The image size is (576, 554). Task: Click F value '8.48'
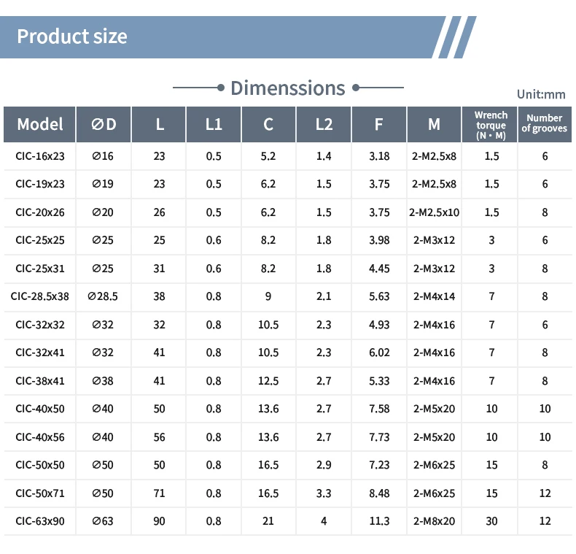coord(379,493)
